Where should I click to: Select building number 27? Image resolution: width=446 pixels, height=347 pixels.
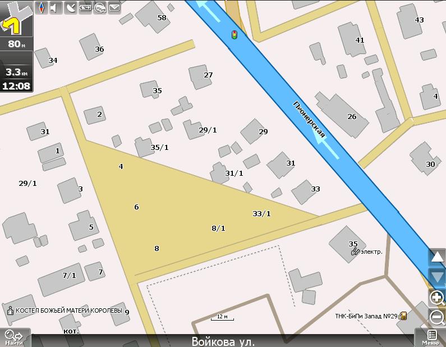[x=208, y=75]
